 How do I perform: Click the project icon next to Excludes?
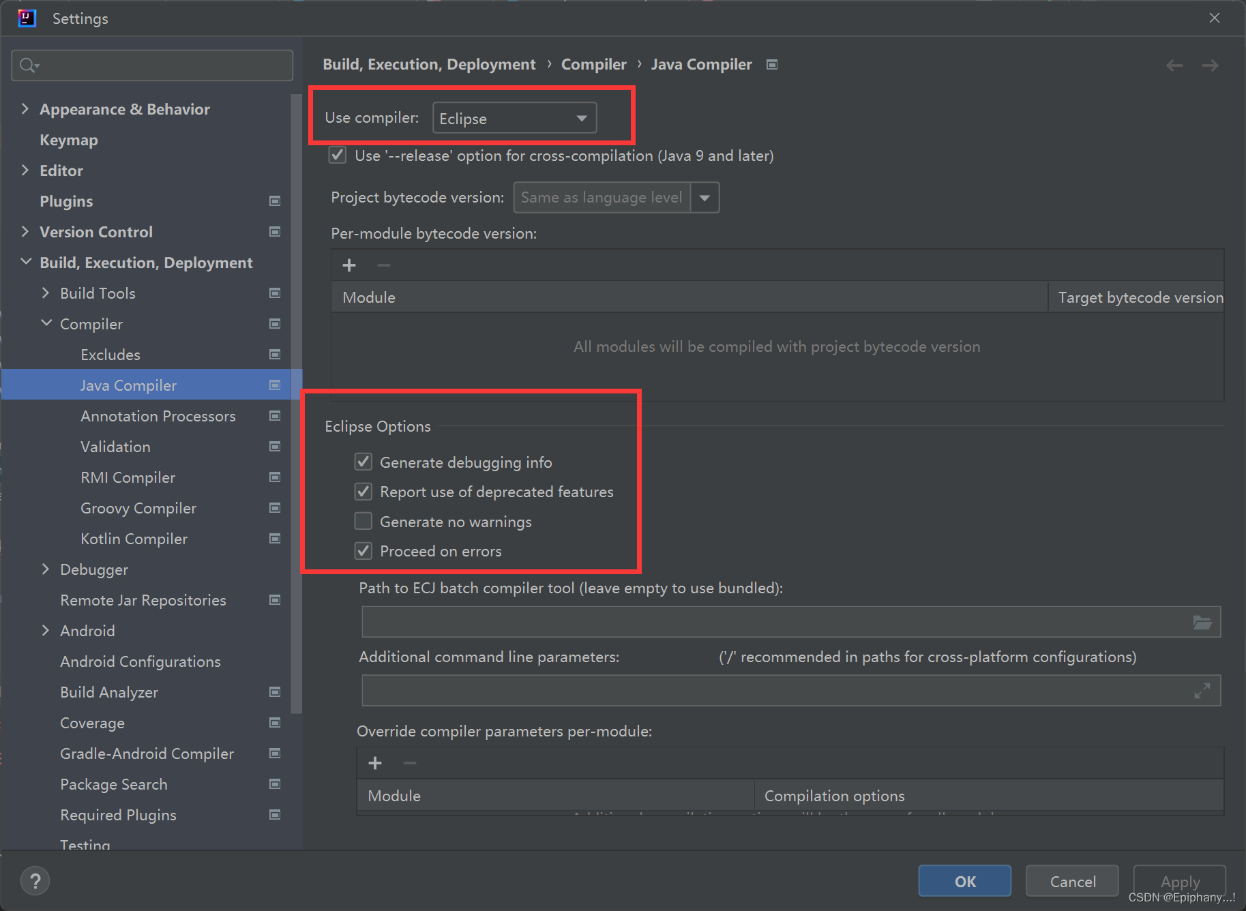tap(275, 355)
